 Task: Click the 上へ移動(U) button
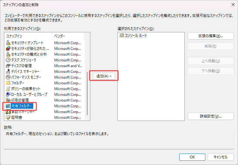(x=211, y=61)
